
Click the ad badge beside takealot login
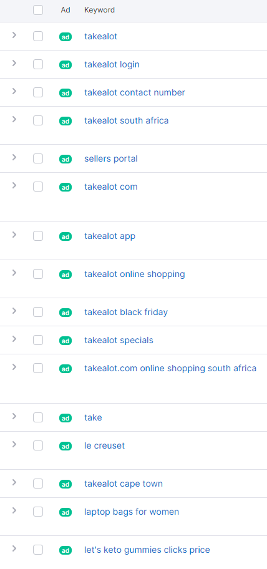click(66, 65)
